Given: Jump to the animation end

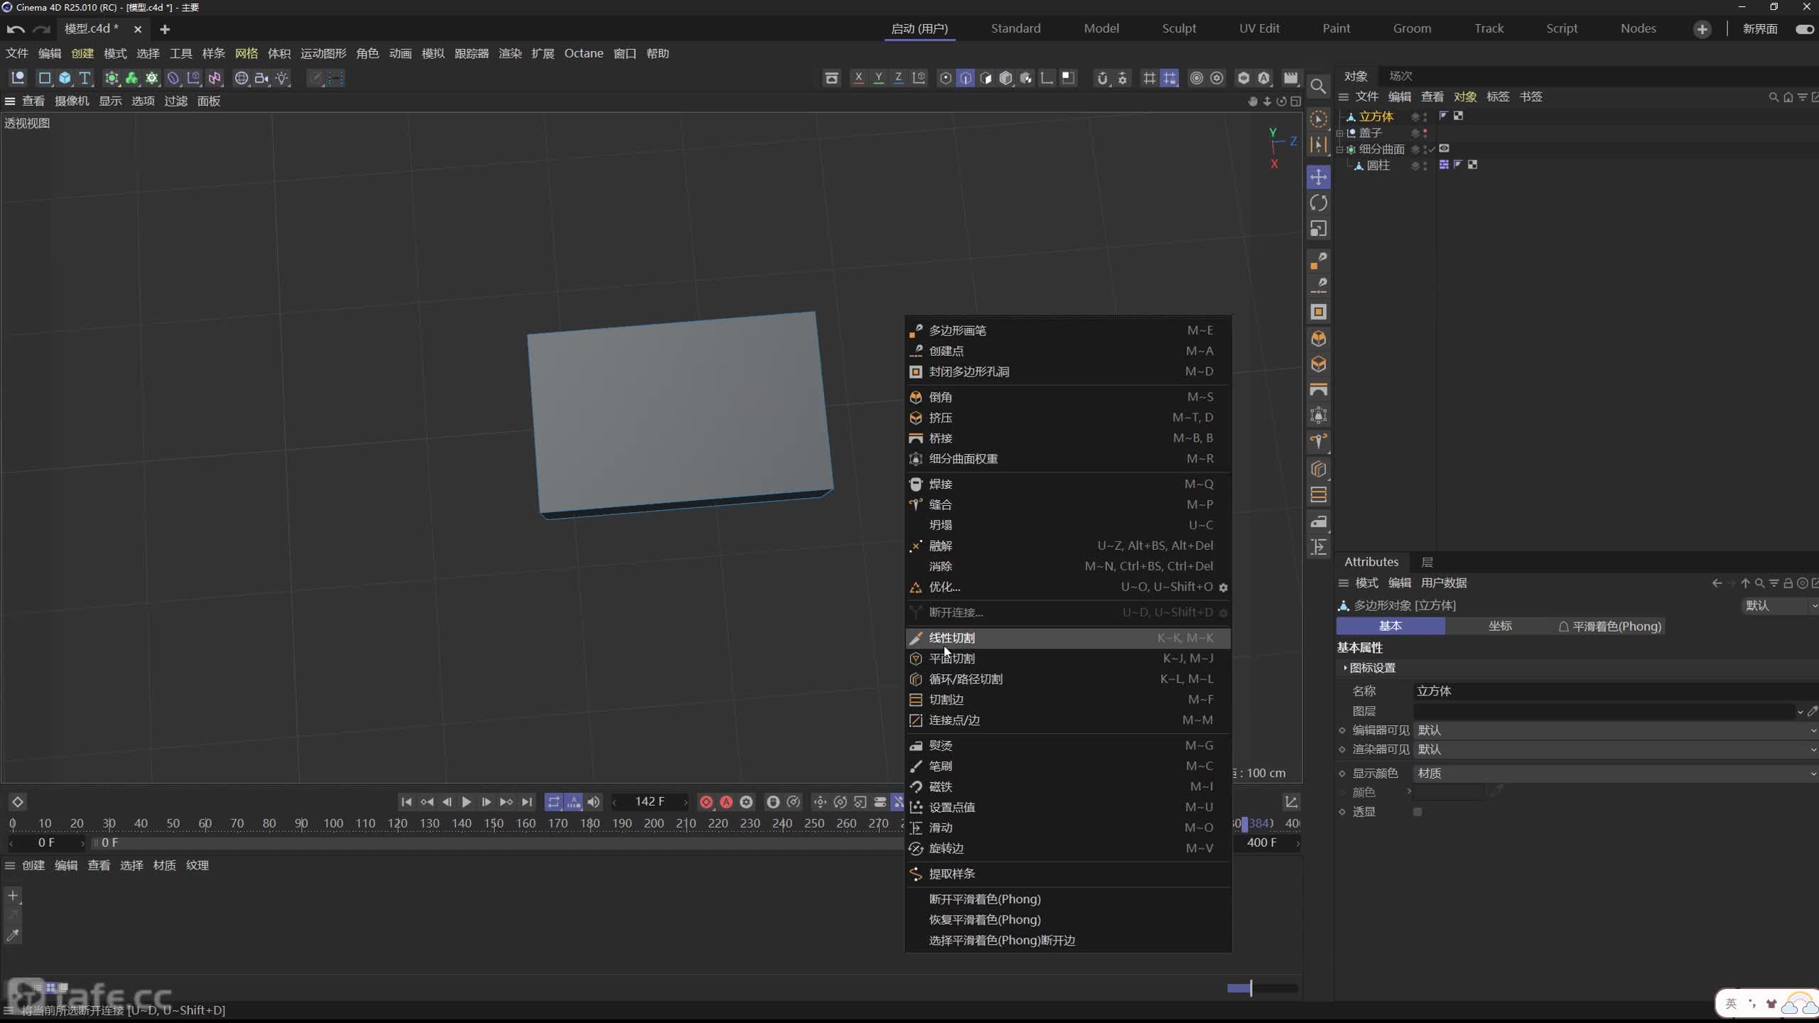Looking at the screenshot, I should pyautogui.click(x=527, y=802).
